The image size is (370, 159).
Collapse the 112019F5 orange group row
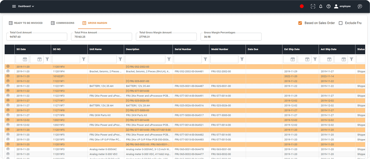[8, 129]
